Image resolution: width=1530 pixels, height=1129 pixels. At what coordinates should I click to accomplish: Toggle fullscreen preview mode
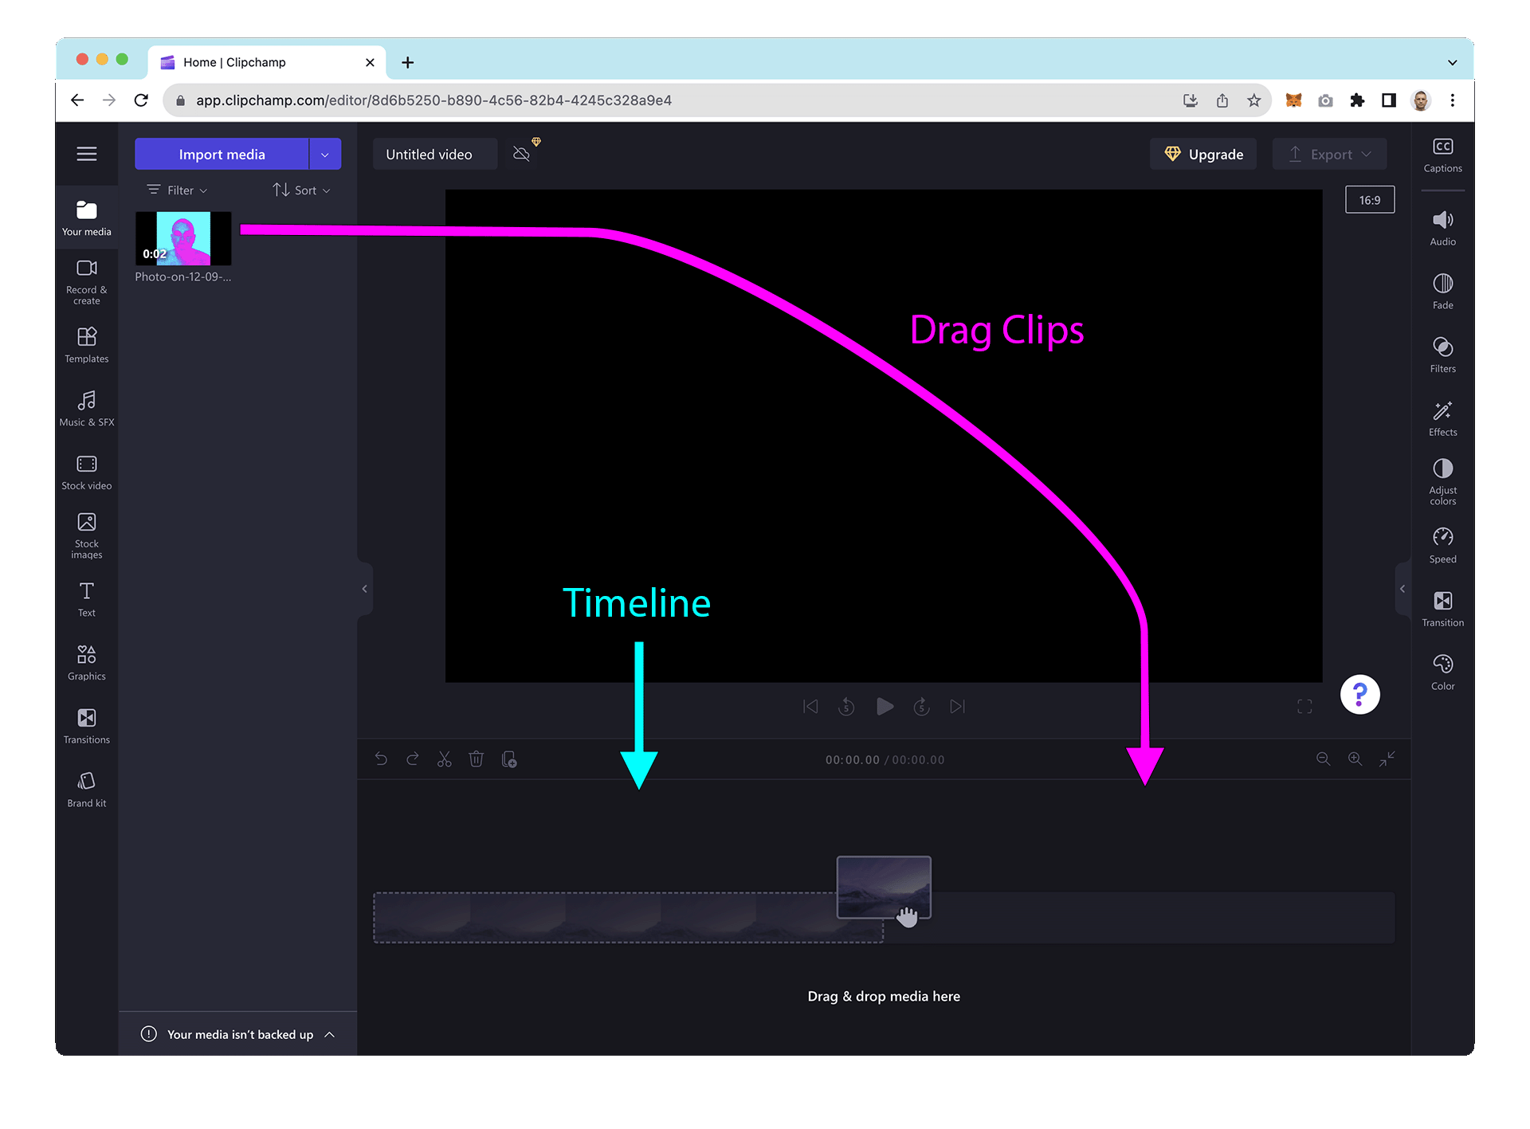1304,707
